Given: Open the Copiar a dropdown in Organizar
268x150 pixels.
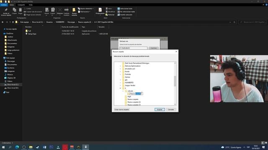Looking at the screenshot, I should point(53,12).
